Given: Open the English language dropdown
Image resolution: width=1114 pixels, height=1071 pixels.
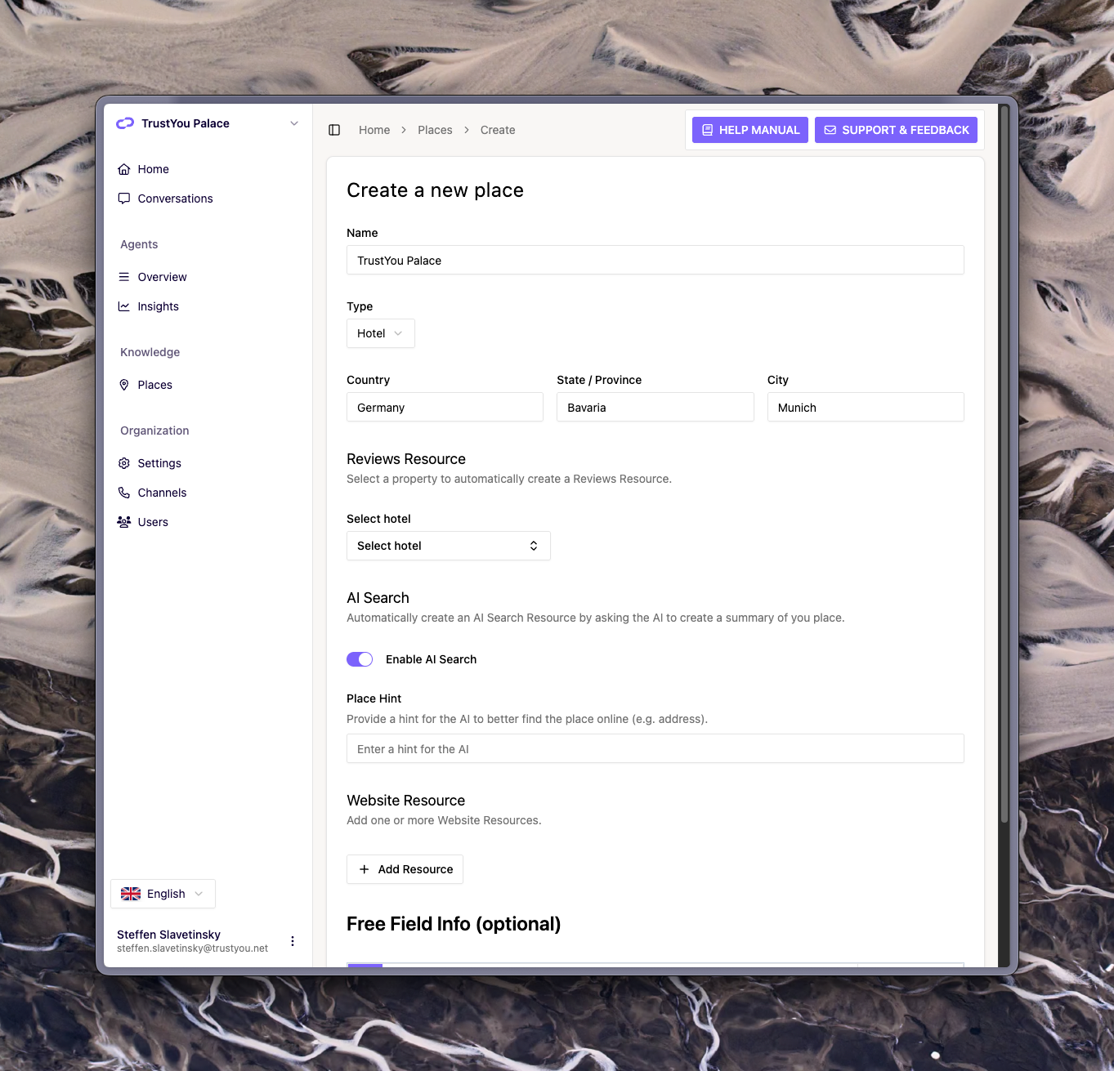Looking at the screenshot, I should tap(163, 894).
